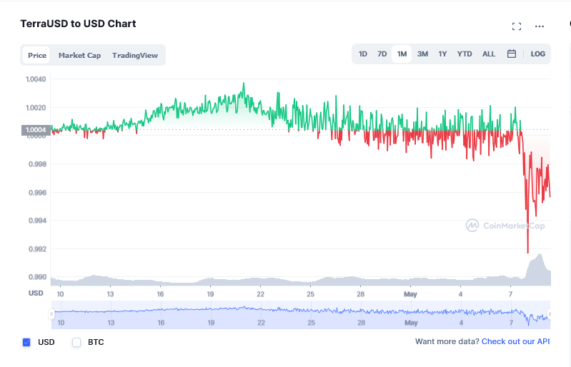Image resolution: width=571 pixels, height=367 pixels.
Task: Click the 0.996 y-axis value
Action: point(37,192)
